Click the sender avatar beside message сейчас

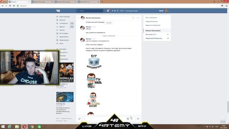pyautogui.click(x=83, y=28)
